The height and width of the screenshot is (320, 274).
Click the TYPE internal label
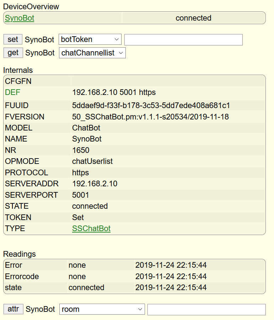coord(15,228)
